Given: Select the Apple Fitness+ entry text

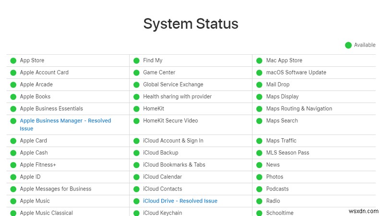Looking at the screenshot, I should click(38, 165).
